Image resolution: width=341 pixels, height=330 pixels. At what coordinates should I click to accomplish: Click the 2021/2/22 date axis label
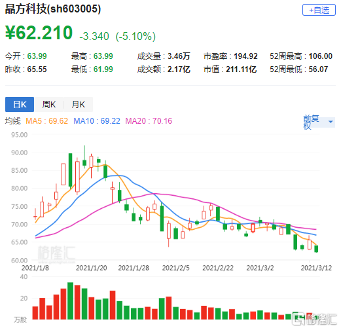(218, 268)
